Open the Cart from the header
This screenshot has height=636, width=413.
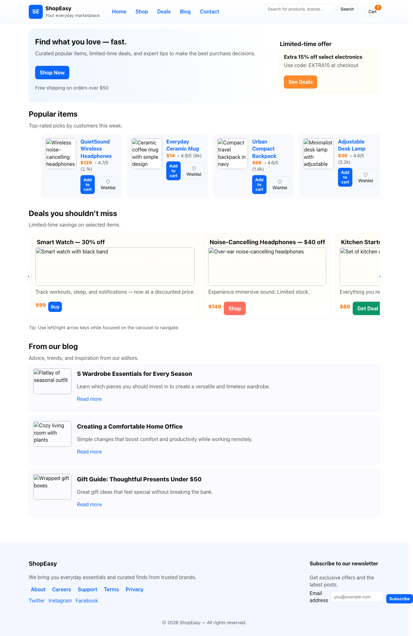click(372, 12)
